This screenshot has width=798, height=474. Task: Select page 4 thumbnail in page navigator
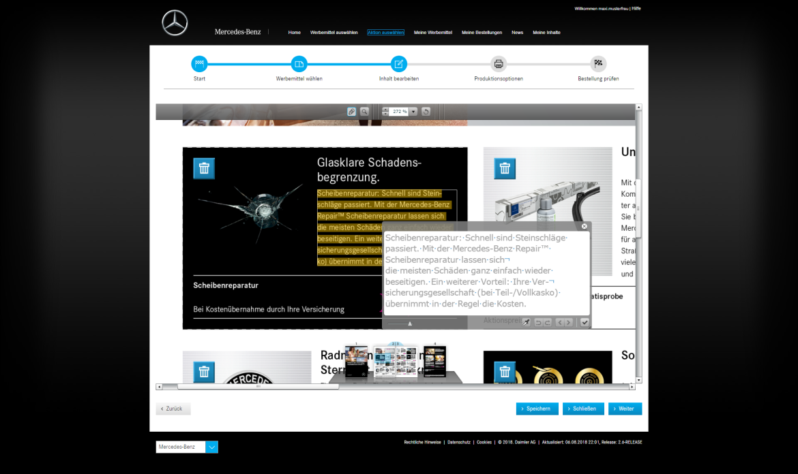pos(434,361)
